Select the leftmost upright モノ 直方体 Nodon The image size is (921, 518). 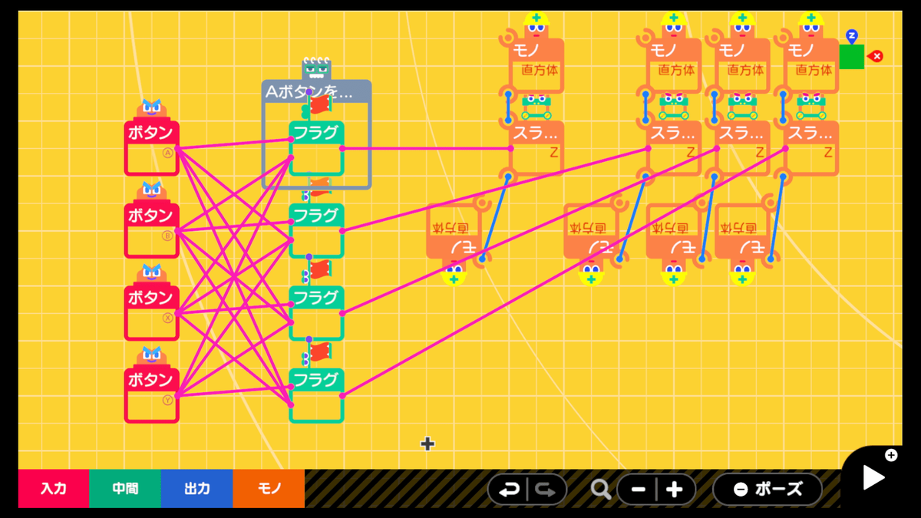536,66
